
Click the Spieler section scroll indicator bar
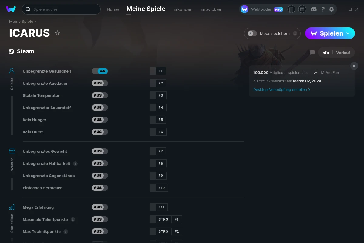coord(12,115)
